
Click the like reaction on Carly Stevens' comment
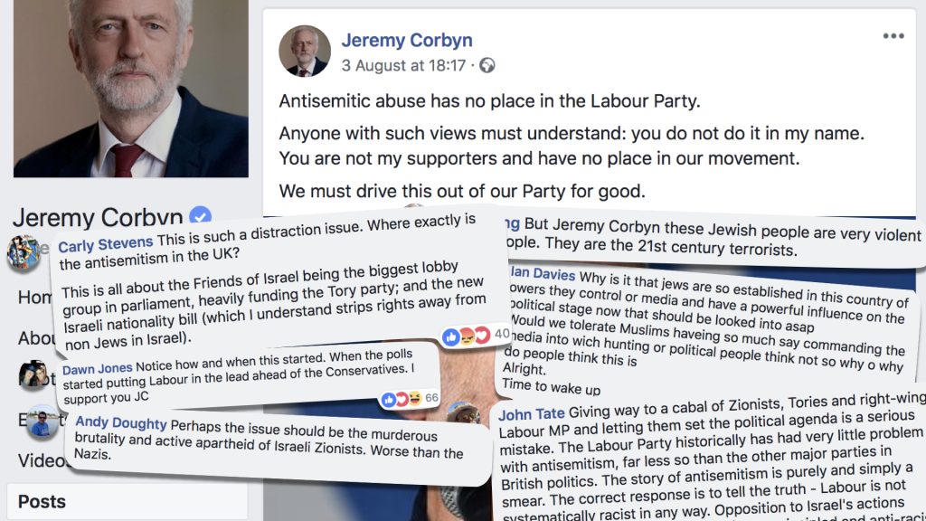coord(450,336)
